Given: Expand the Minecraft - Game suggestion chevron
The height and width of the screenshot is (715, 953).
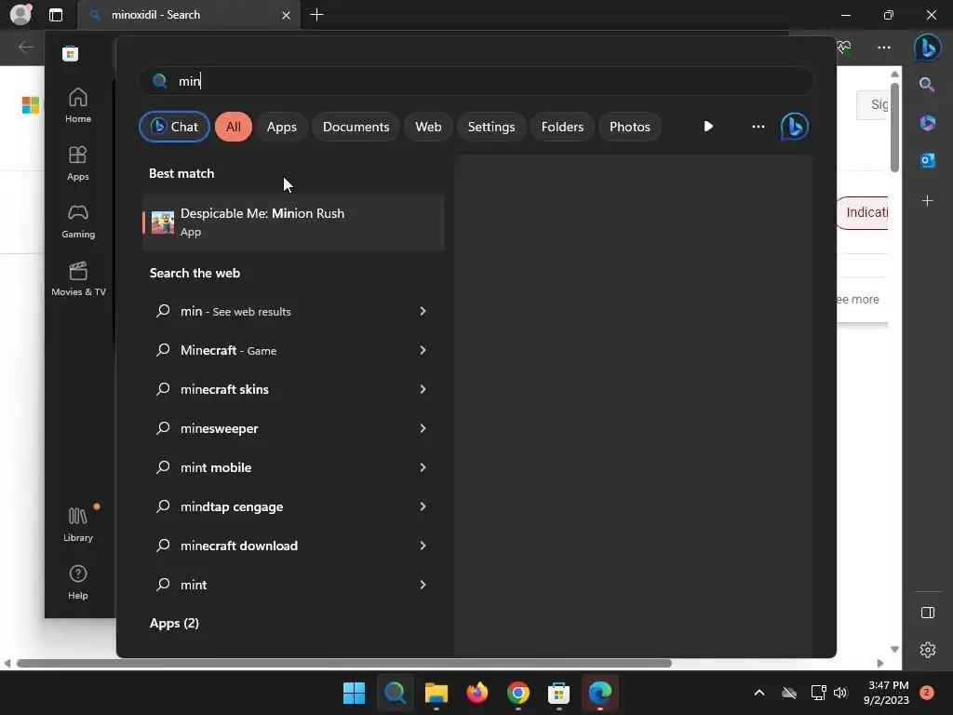Looking at the screenshot, I should coord(423,350).
